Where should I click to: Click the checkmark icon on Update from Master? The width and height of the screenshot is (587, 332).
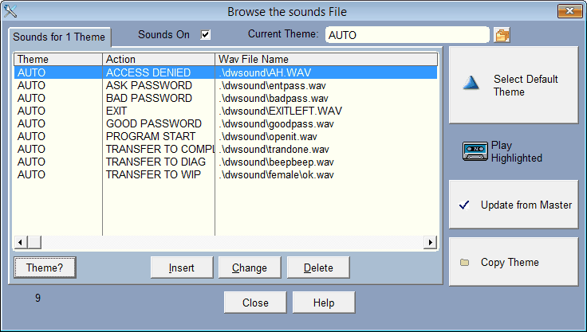pyautogui.click(x=464, y=205)
